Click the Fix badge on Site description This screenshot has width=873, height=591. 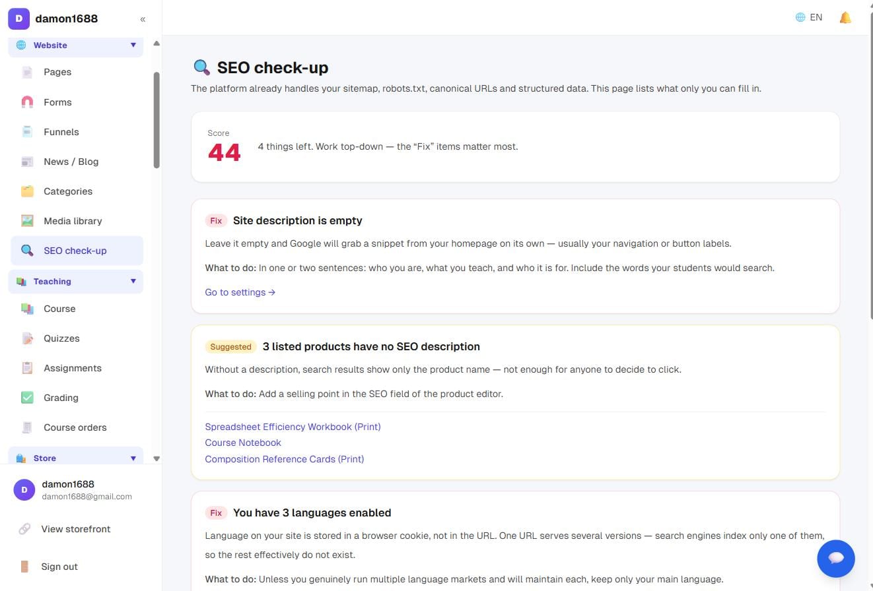point(216,221)
